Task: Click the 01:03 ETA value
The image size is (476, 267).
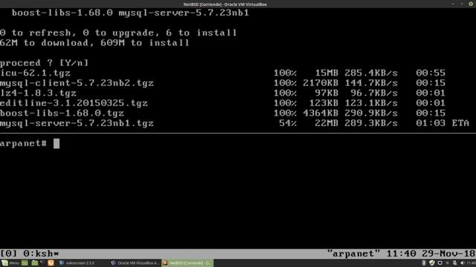Action: point(431,123)
